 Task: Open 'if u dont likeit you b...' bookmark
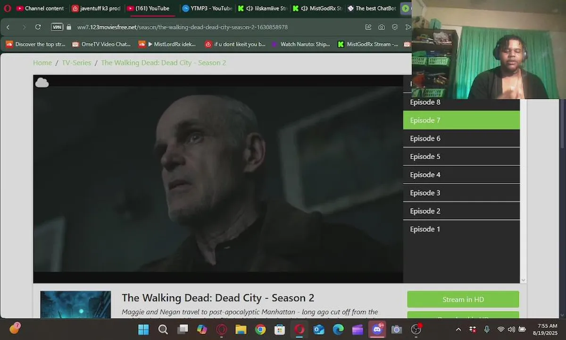click(x=235, y=44)
